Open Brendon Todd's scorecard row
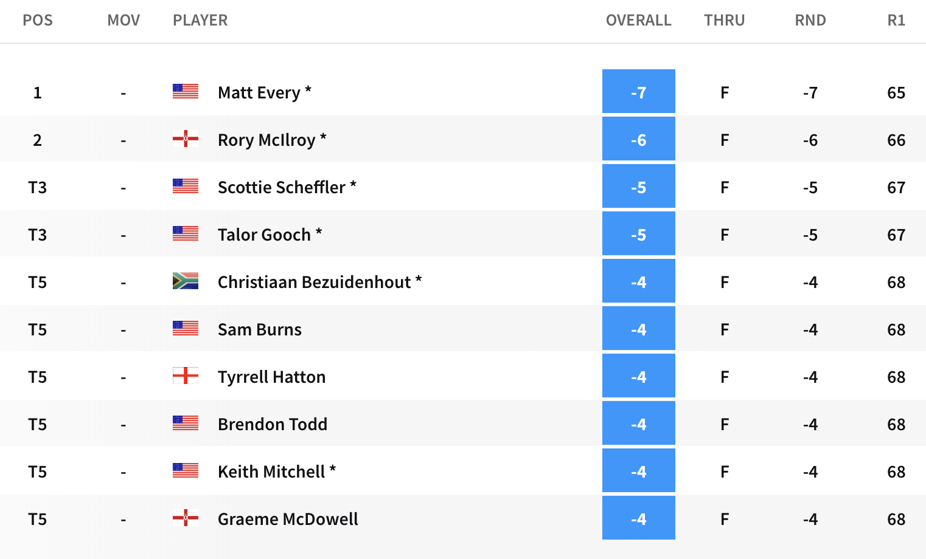926x559 pixels. (463, 424)
